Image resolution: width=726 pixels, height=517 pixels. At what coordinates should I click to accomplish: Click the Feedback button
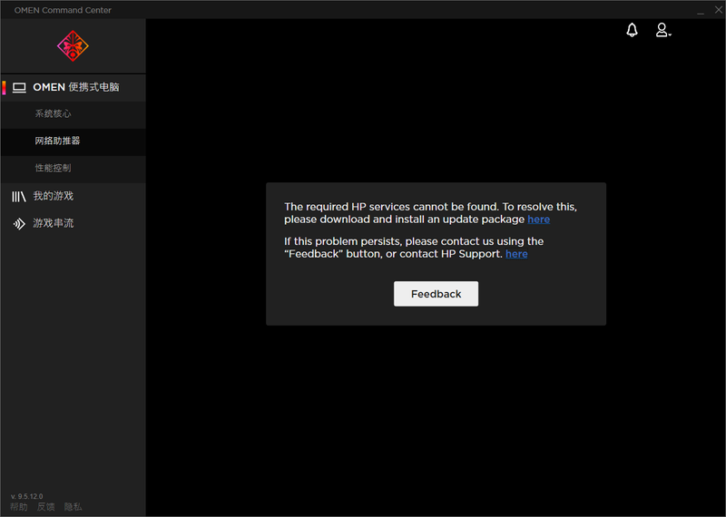tap(436, 294)
